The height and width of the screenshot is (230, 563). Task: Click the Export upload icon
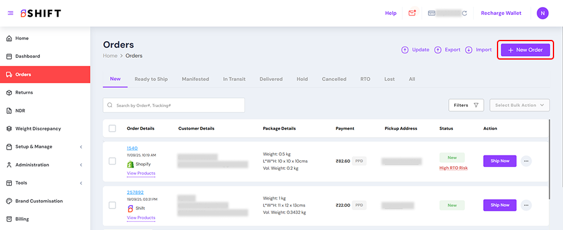(x=437, y=50)
